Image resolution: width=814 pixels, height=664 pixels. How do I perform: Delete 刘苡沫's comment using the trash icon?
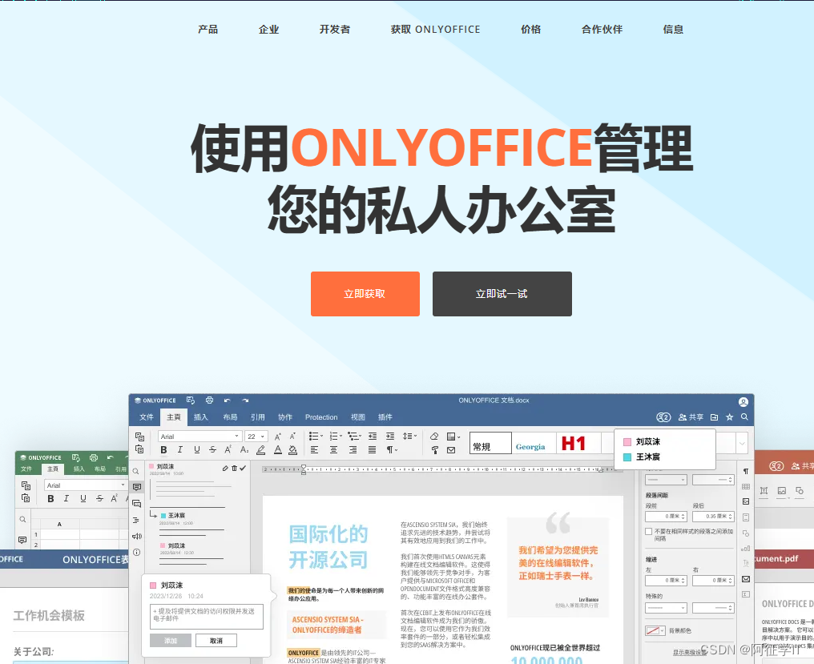234,468
